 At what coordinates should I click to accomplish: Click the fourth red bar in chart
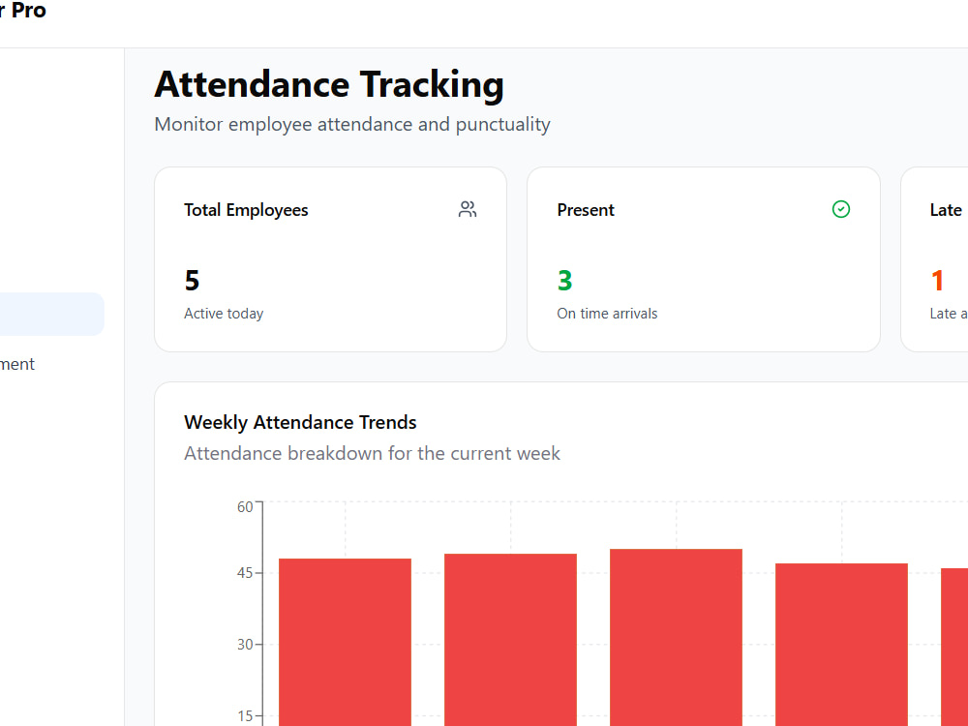(x=841, y=645)
